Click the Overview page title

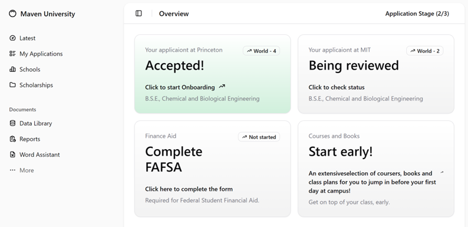click(174, 14)
